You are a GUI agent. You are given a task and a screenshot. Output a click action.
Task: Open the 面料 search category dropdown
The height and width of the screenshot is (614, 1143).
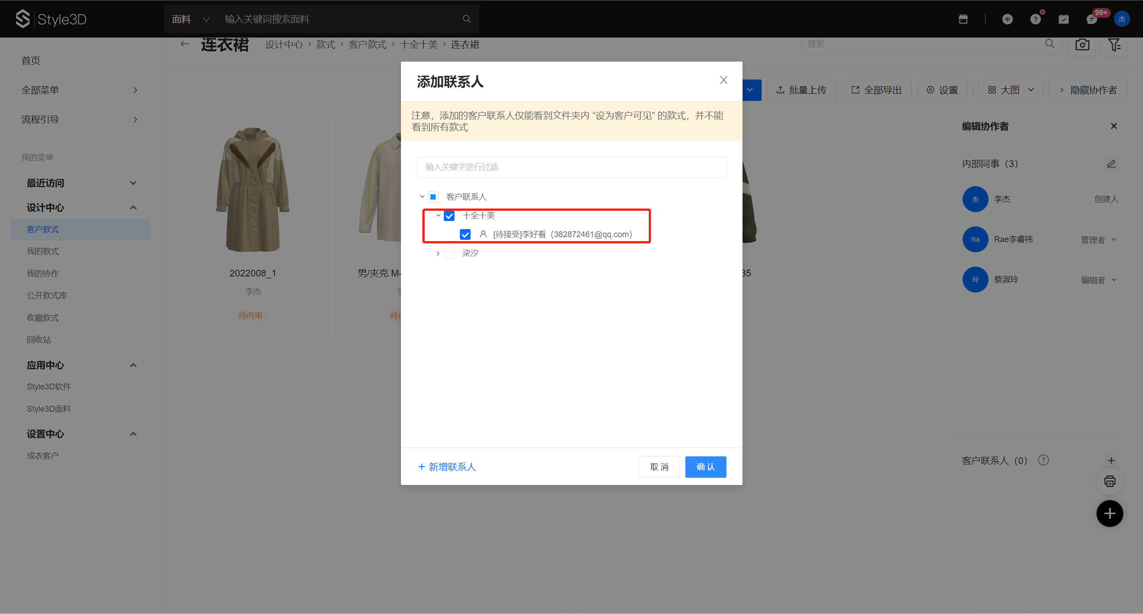[191, 19]
